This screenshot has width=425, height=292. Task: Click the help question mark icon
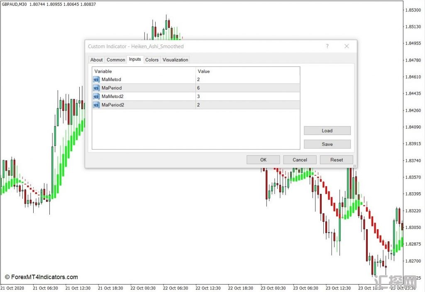(x=327, y=46)
